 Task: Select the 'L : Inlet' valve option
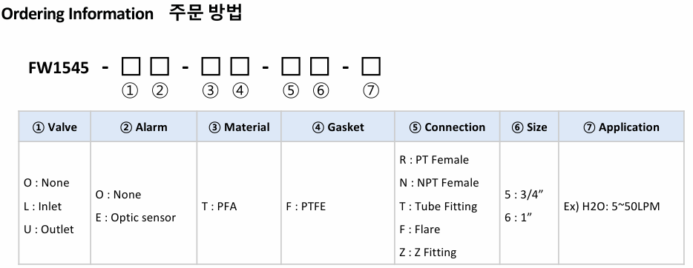coord(42,207)
